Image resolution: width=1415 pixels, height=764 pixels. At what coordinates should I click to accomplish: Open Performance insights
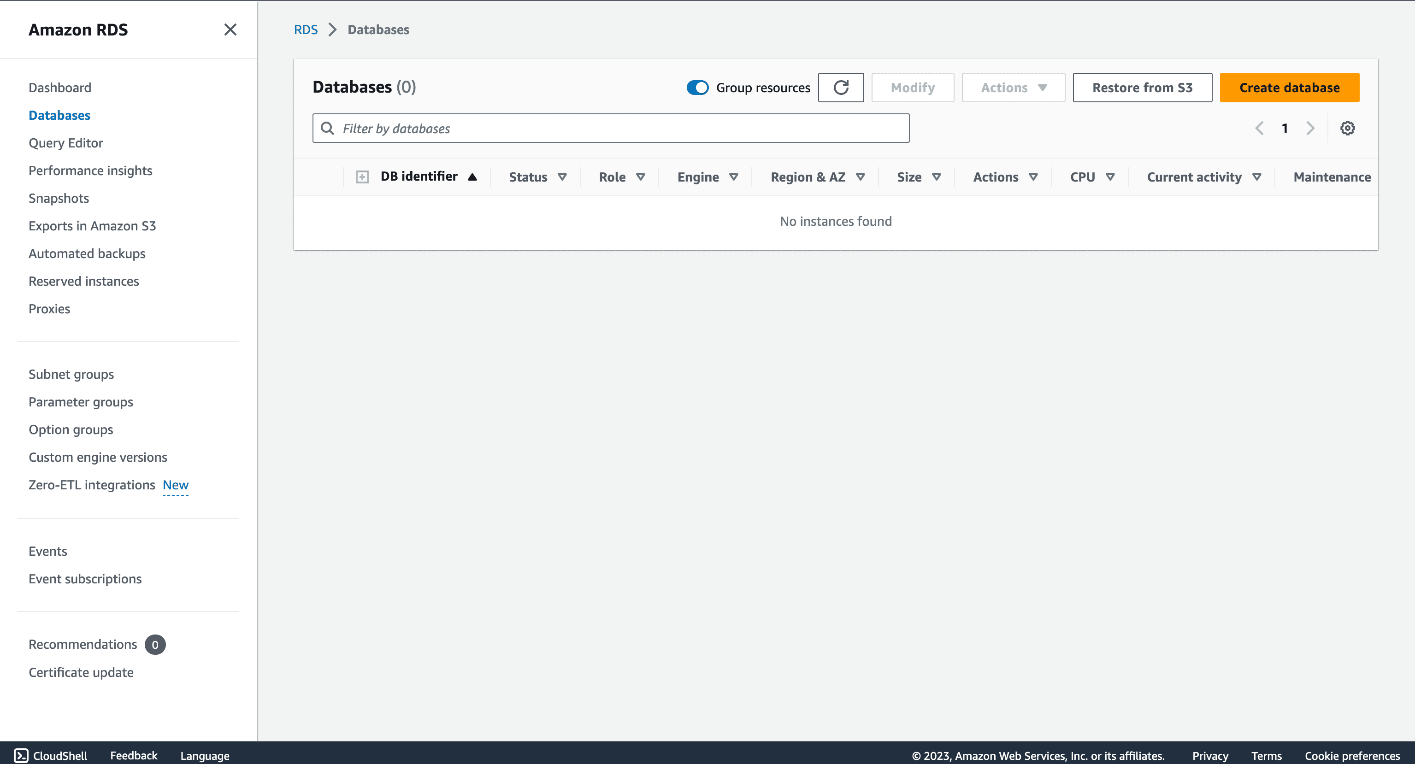[x=91, y=171]
